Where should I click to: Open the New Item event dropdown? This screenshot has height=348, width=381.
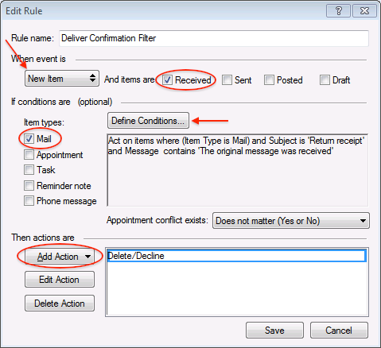(62, 79)
